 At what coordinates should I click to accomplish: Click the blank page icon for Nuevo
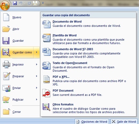[6, 17]
